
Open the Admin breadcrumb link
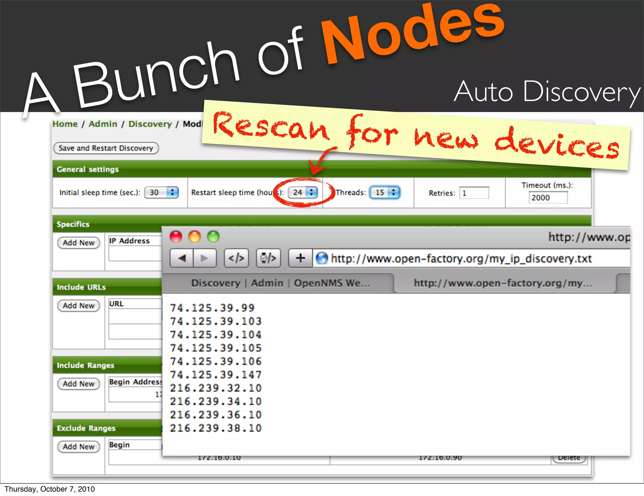(103, 124)
